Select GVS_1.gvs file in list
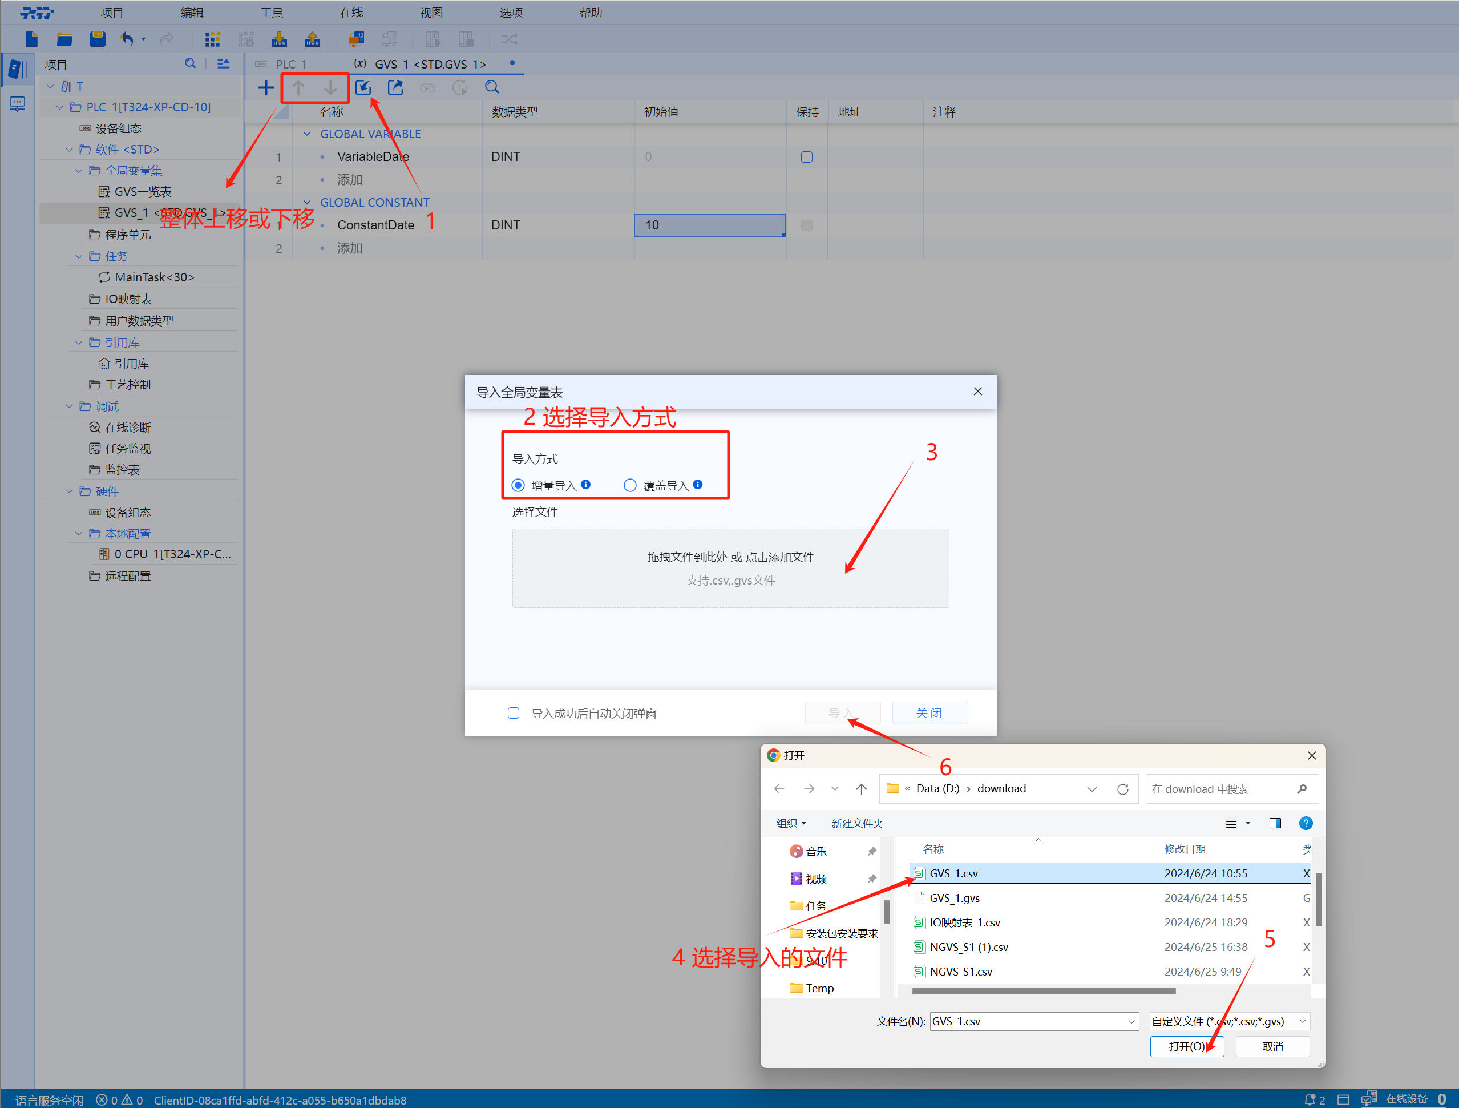1459x1108 pixels. click(954, 897)
